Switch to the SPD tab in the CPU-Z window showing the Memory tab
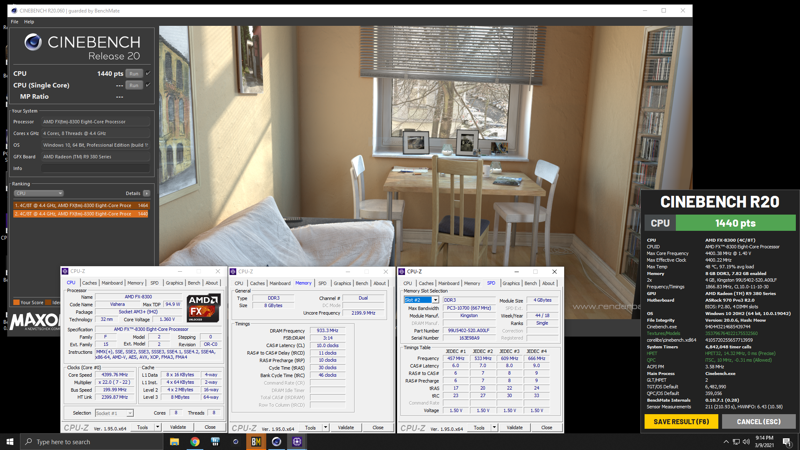The image size is (800, 450). coord(322,283)
